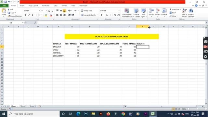Click Format cells icon in Cells group
This screenshot has height=117, width=208.
tap(164, 11)
